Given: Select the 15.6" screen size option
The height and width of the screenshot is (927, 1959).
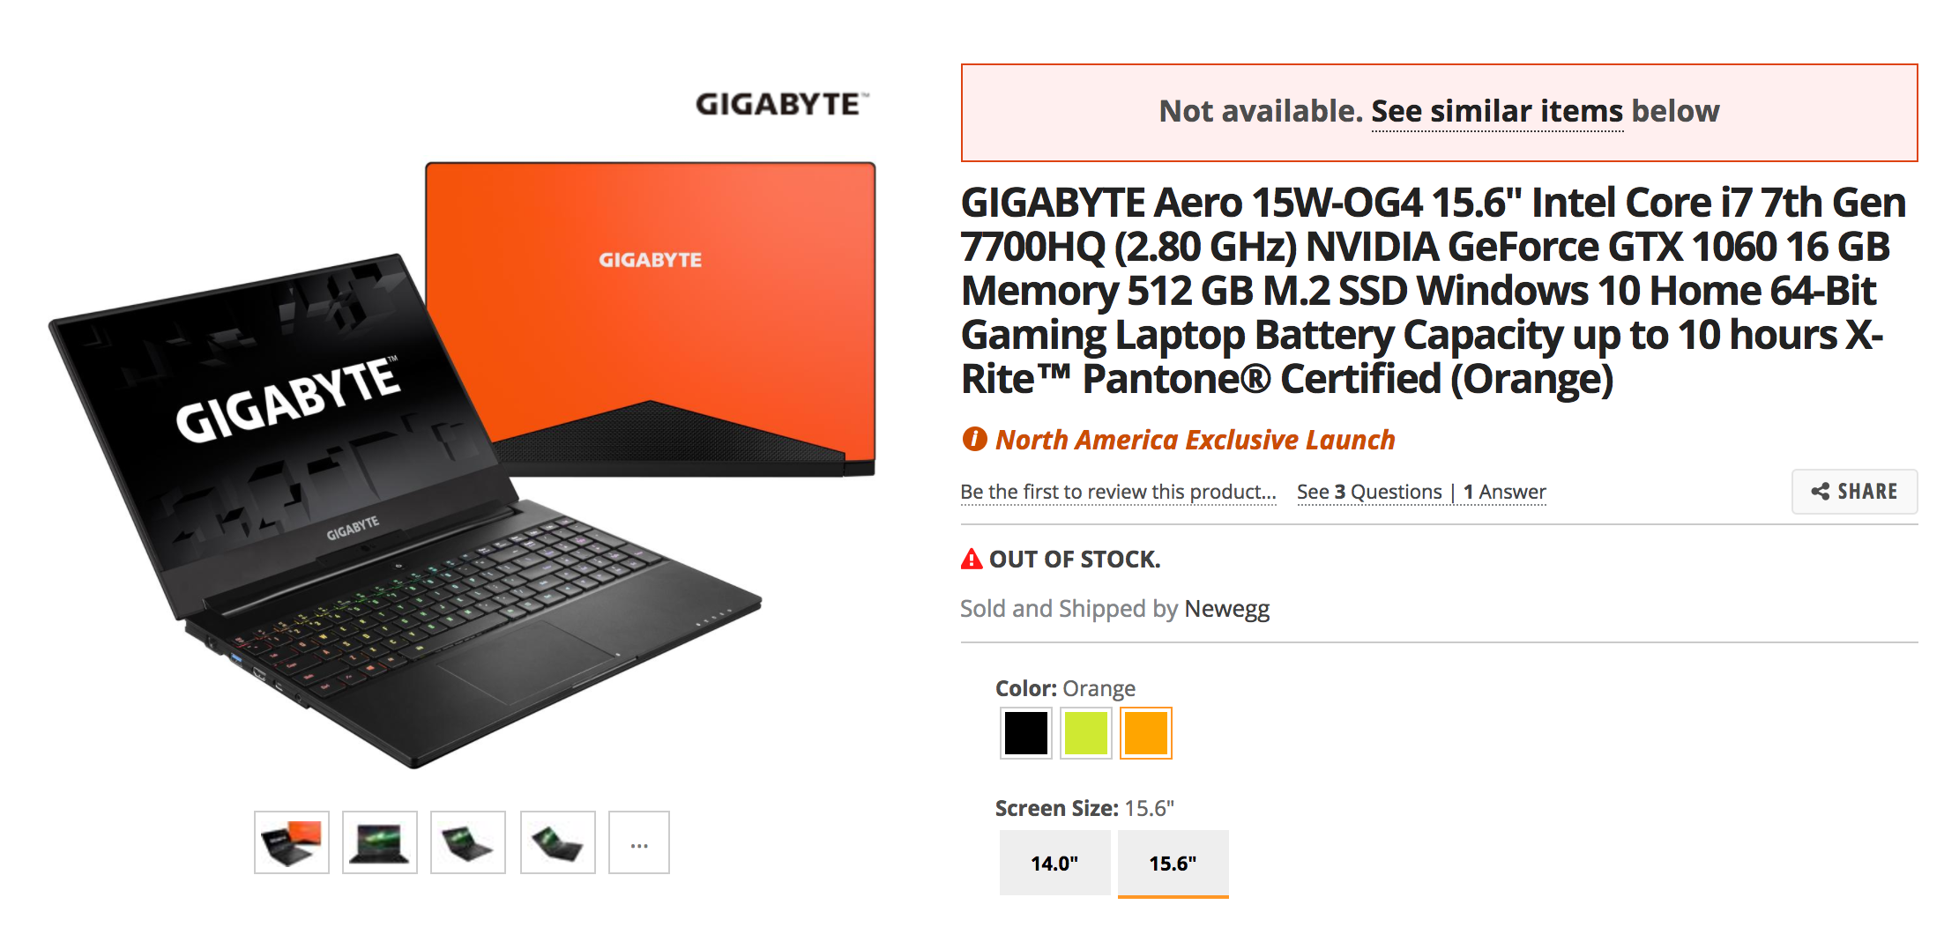Looking at the screenshot, I should tap(1173, 863).
